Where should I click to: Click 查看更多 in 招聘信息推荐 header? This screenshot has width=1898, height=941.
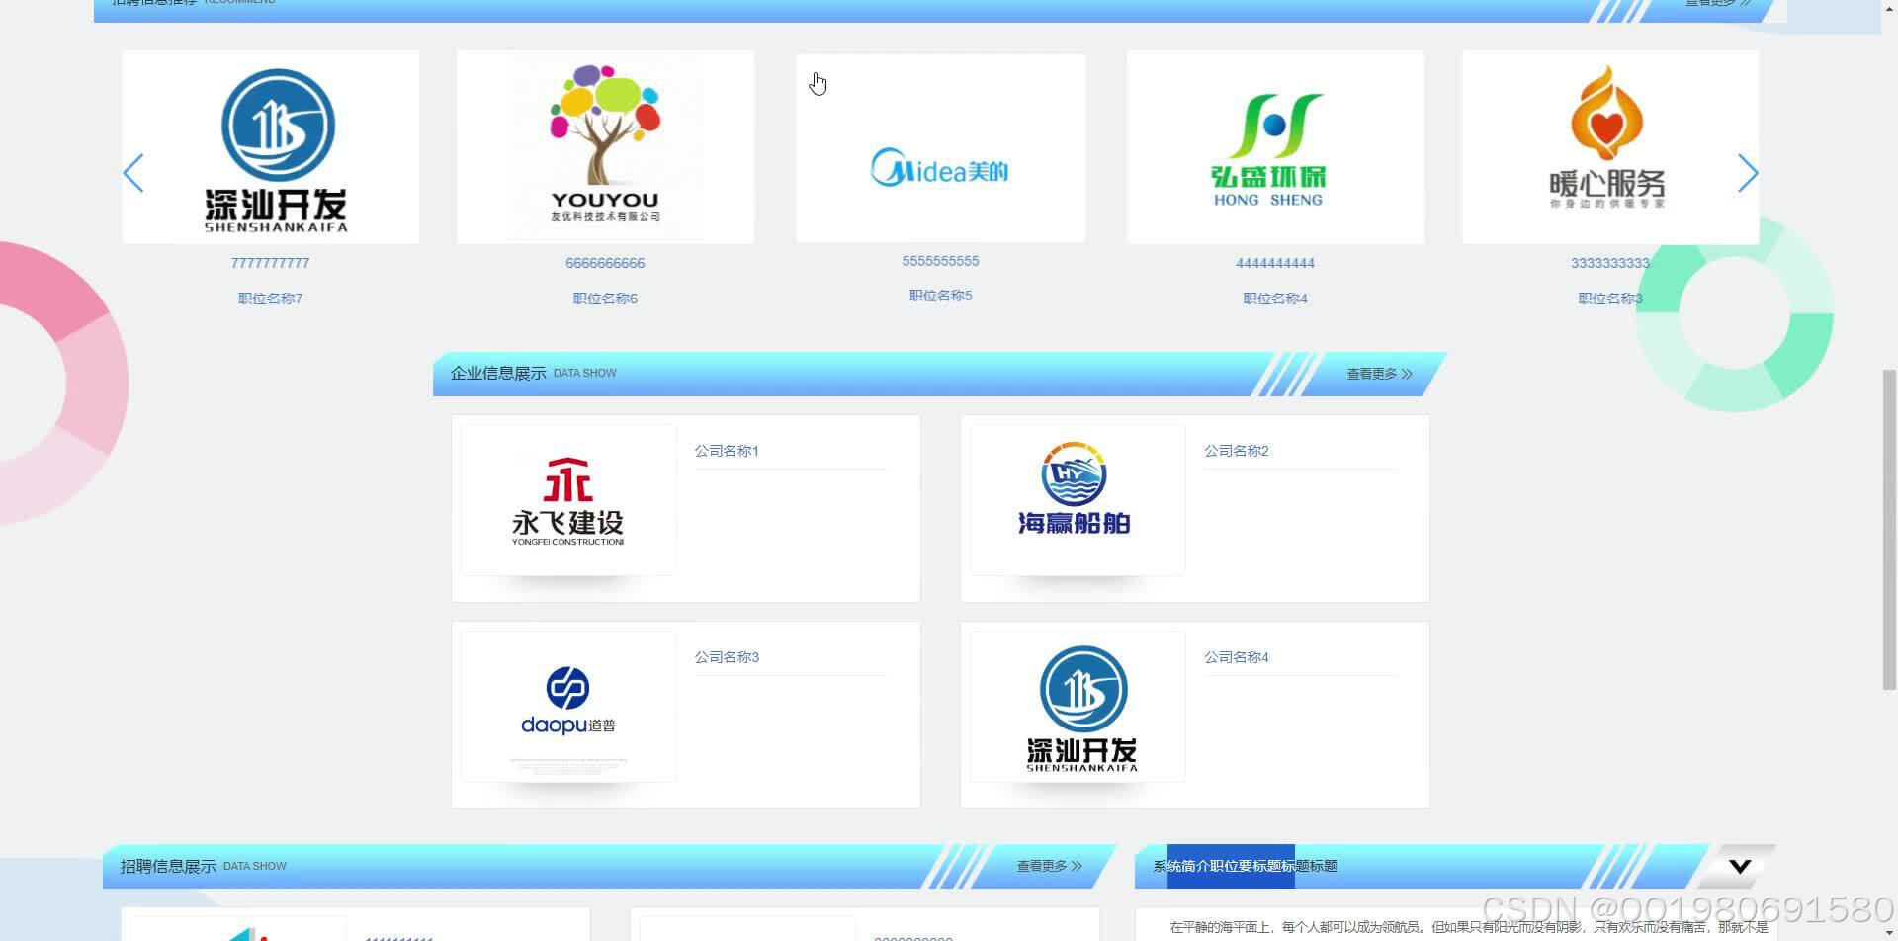coord(1715,3)
